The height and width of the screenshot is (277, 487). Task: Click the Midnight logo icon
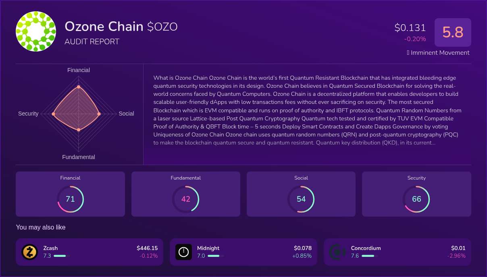click(x=183, y=252)
